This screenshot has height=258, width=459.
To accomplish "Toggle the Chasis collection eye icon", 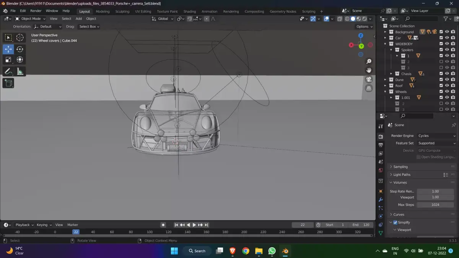I will (447, 74).
